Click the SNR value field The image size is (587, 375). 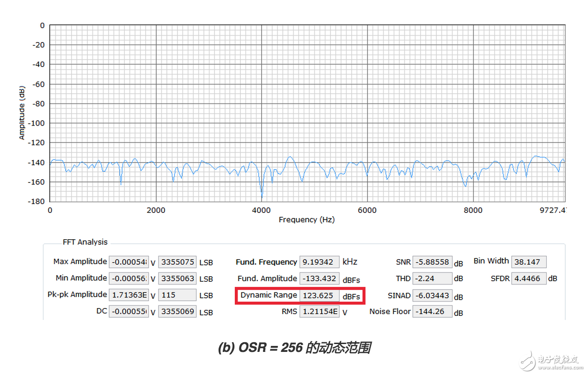point(432,262)
